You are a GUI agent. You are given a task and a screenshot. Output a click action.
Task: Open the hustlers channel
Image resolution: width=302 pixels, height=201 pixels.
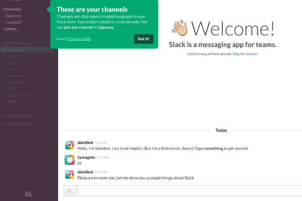12,16
